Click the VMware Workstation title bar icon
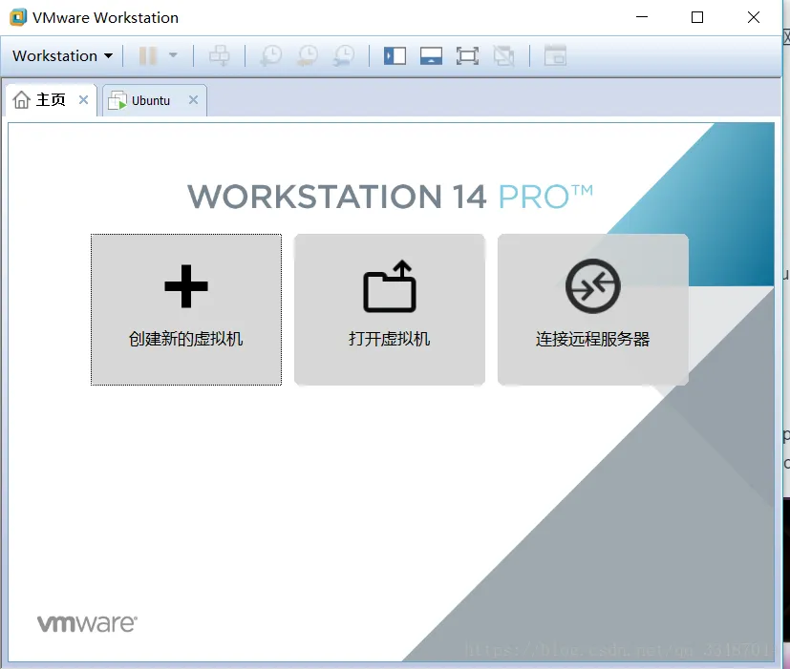Image resolution: width=790 pixels, height=669 pixels. click(18, 17)
